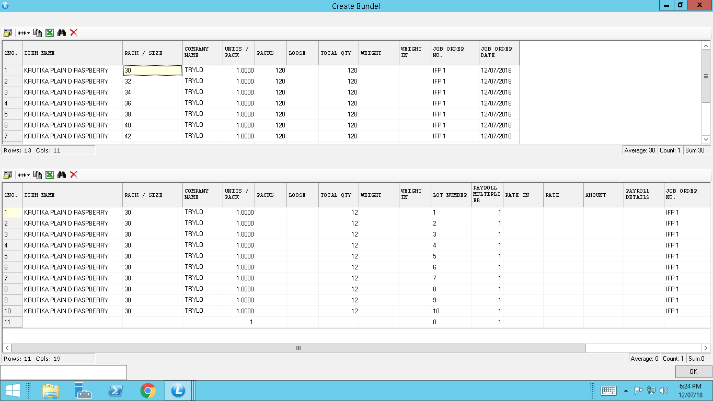713x401 pixels.
Task: Click lower grid AMOUNT column header
Action: pyautogui.click(x=604, y=195)
